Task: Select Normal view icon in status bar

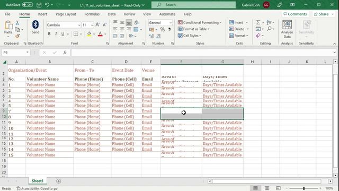Action: point(255,188)
